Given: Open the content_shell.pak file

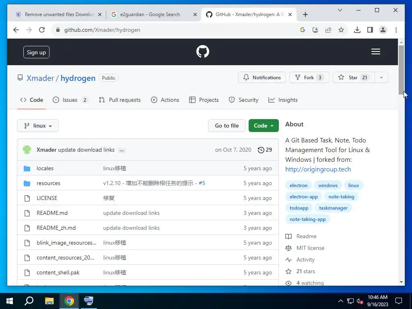Looking at the screenshot, I should point(58,273).
